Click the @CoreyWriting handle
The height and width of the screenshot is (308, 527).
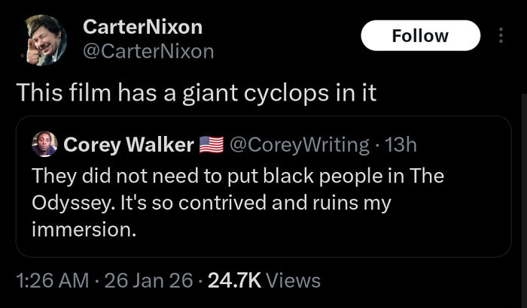tap(294, 145)
